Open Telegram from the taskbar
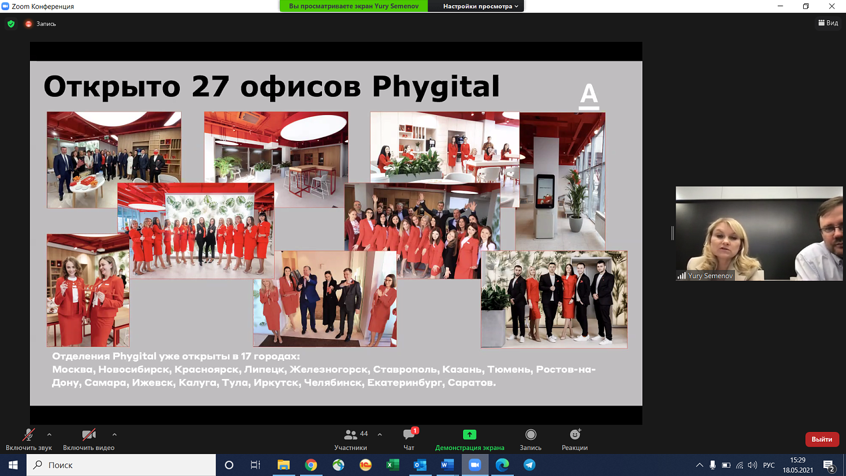Image resolution: width=846 pixels, height=476 pixels. (529, 465)
